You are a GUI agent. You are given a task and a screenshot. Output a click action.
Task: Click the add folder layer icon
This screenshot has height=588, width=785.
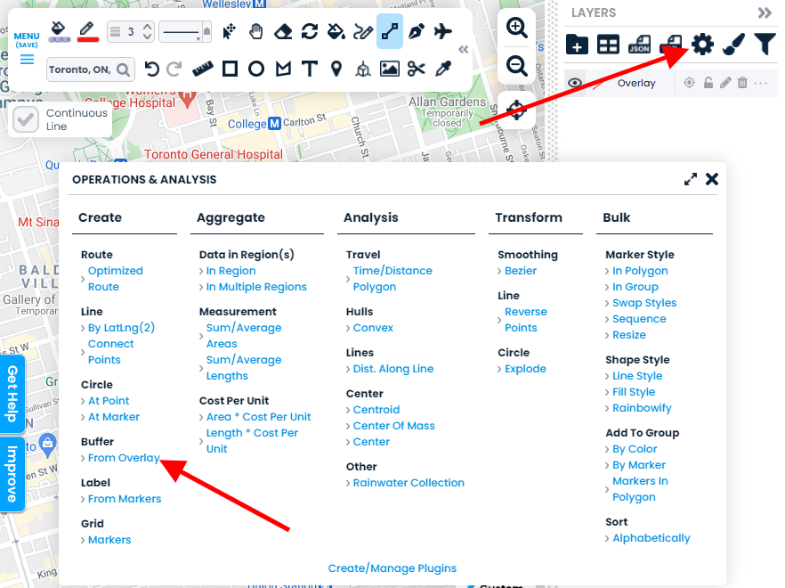(577, 44)
